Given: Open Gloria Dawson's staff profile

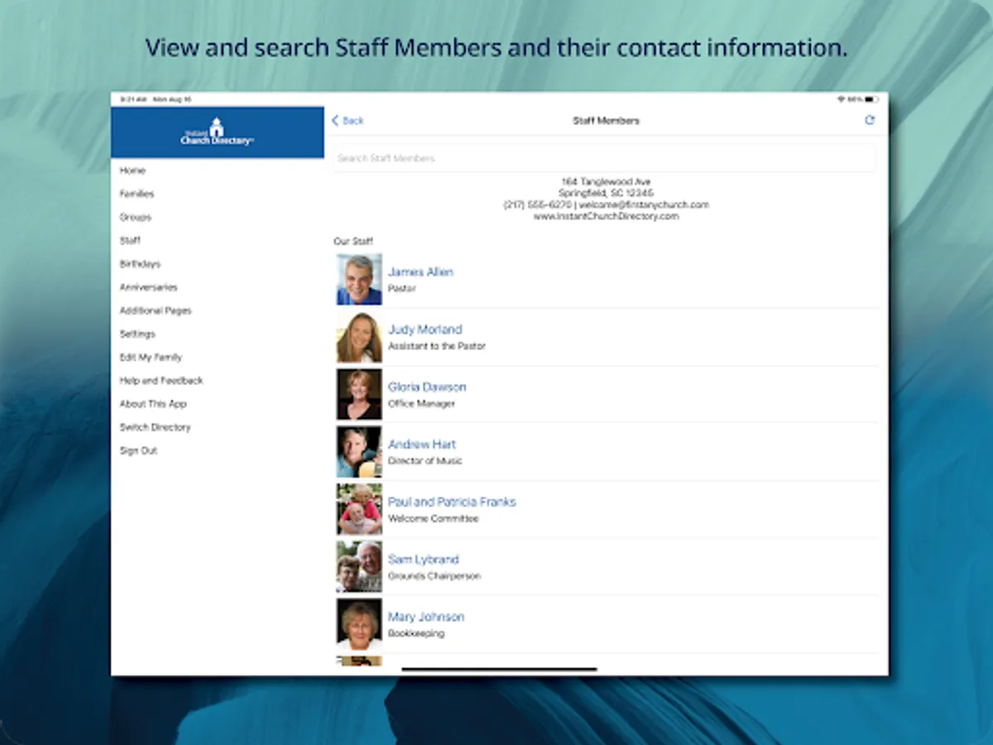Looking at the screenshot, I should pyautogui.click(x=607, y=395).
